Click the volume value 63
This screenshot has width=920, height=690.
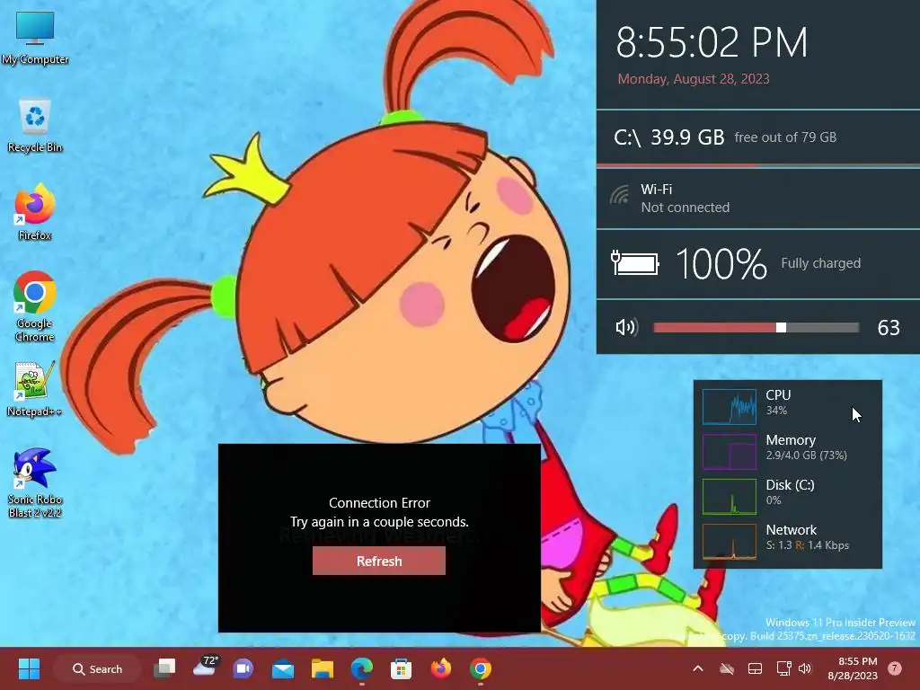pyautogui.click(x=889, y=327)
